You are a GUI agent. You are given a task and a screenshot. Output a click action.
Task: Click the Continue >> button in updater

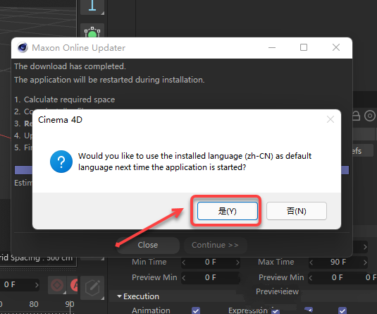(x=215, y=245)
